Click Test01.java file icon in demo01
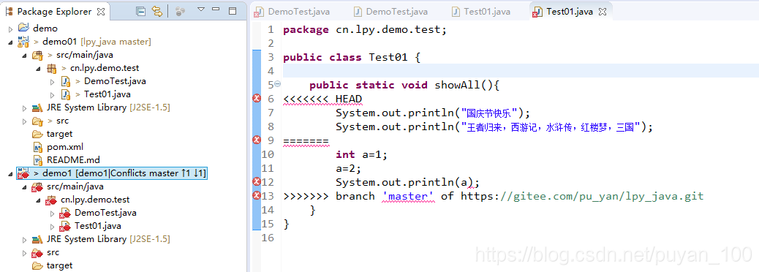 click(67, 94)
